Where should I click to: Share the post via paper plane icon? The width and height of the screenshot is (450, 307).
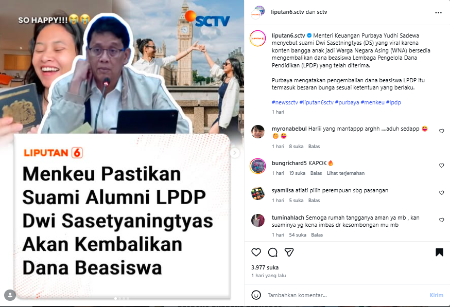click(x=289, y=252)
